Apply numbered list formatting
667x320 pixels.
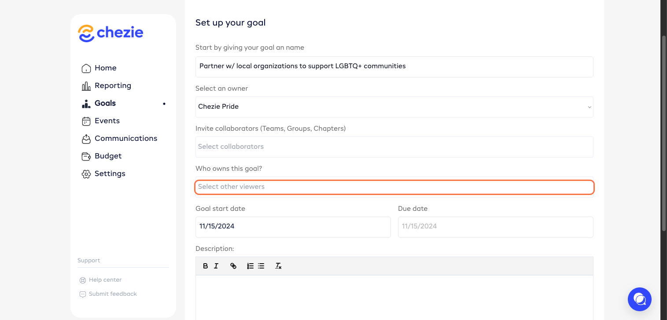tap(250, 266)
